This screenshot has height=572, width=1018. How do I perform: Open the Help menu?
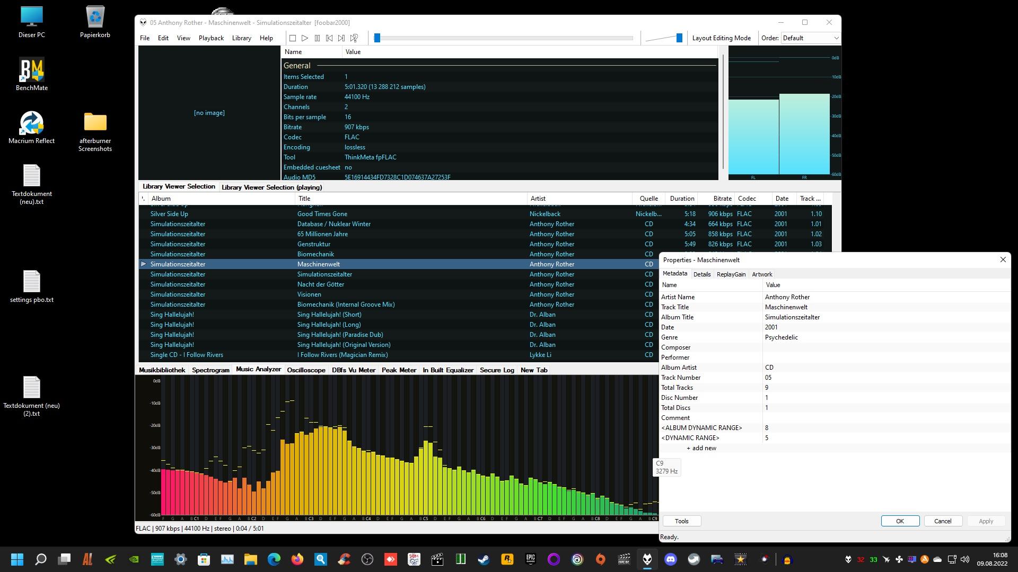click(266, 38)
